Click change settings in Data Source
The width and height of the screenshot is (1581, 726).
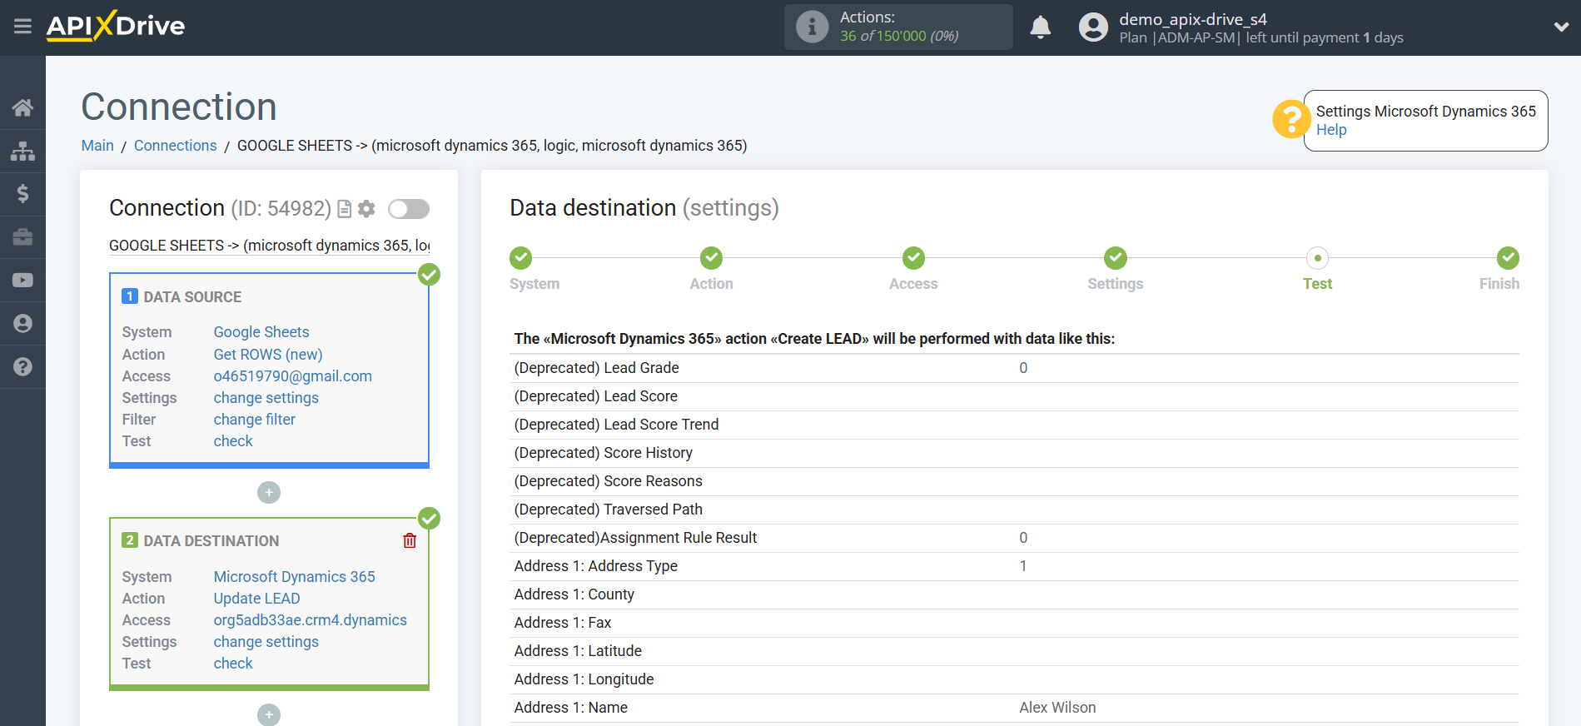point(266,398)
